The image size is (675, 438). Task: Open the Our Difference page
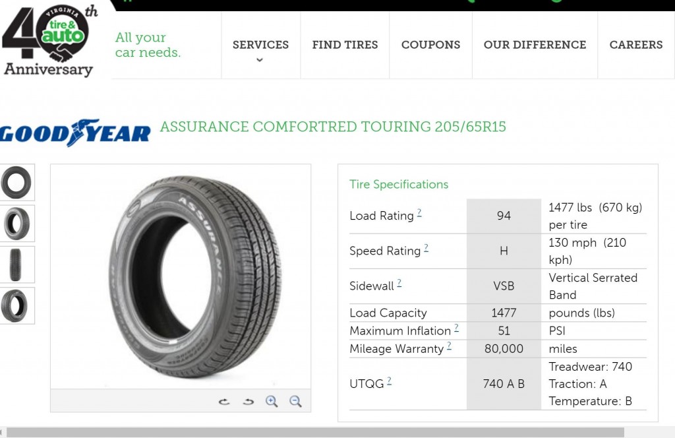click(535, 45)
